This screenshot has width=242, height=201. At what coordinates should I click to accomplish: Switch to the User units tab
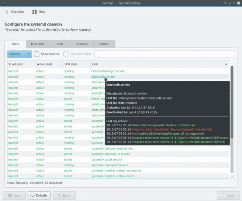coord(37,44)
